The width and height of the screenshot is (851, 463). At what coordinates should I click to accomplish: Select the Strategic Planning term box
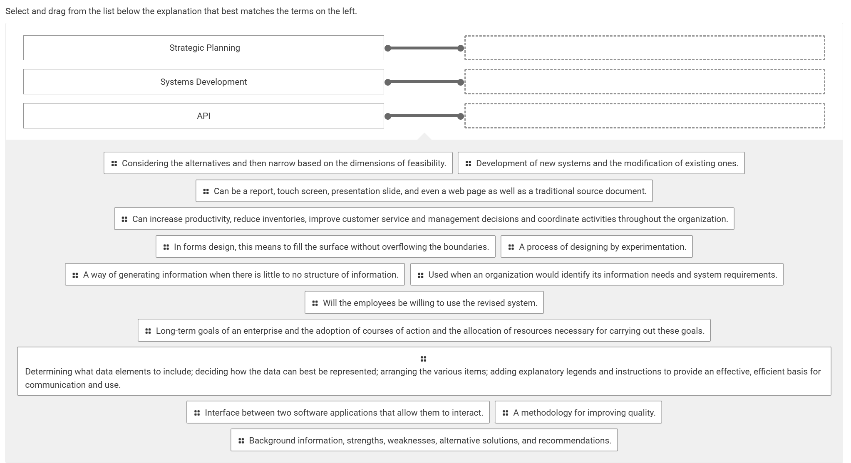pyautogui.click(x=204, y=48)
